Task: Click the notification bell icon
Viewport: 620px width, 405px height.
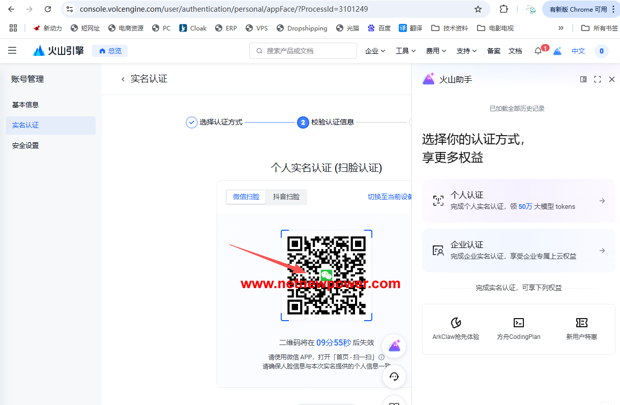Action: (x=538, y=51)
